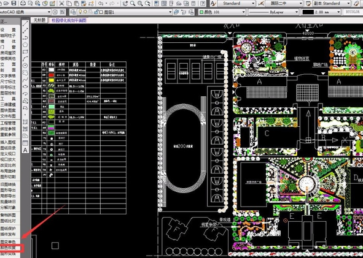Image resolution: width=363 pixels, height=258 pixels.
Task: Click the Zoom Previous icon
Action: point(147,3)
